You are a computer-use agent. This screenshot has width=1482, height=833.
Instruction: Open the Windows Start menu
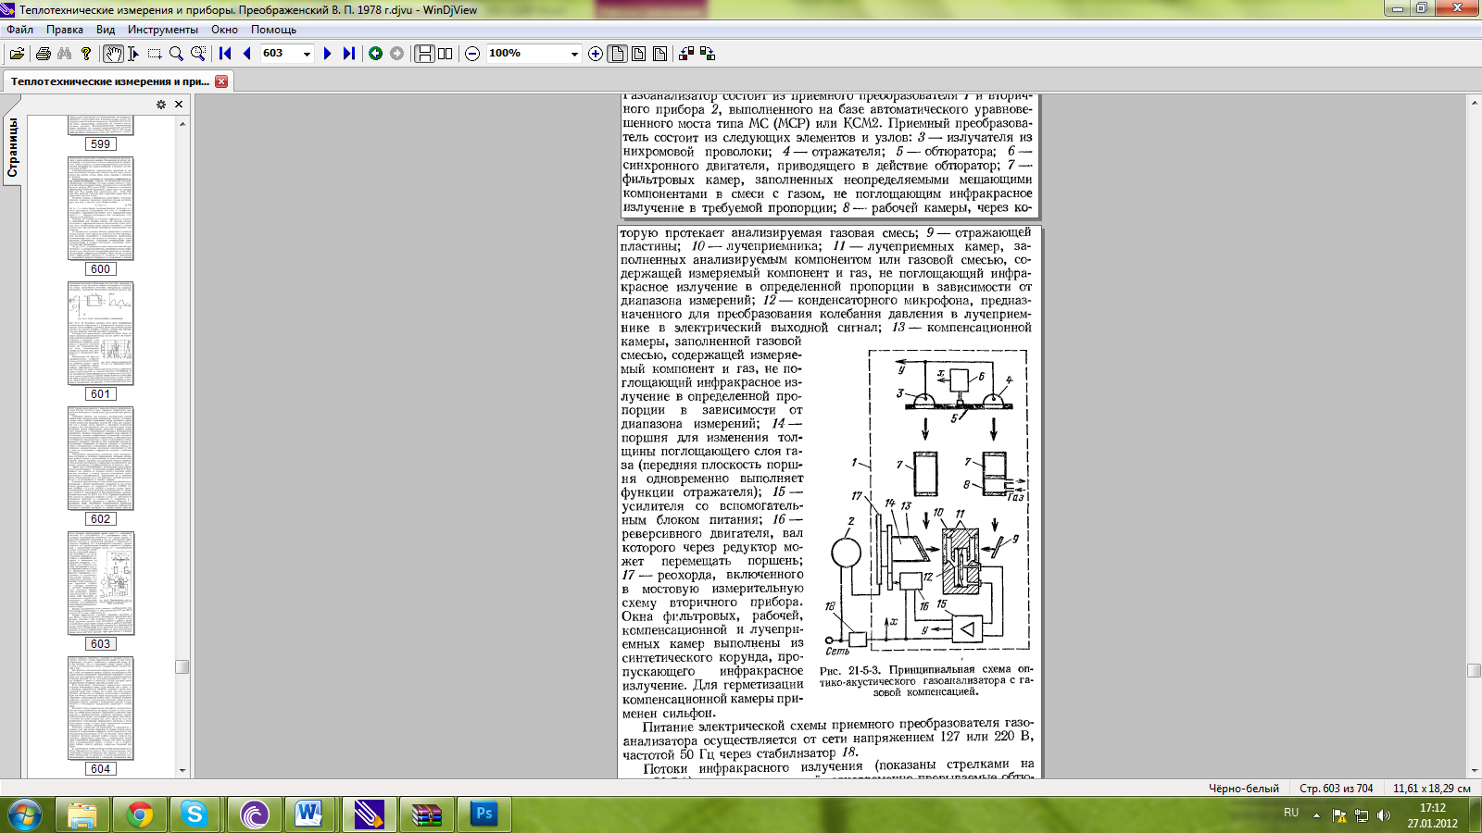point(25,814)
